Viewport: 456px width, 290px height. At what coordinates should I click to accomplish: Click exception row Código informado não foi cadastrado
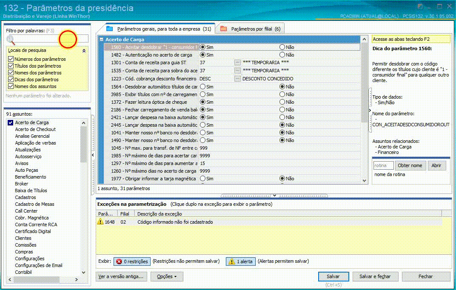coord(269,222)
